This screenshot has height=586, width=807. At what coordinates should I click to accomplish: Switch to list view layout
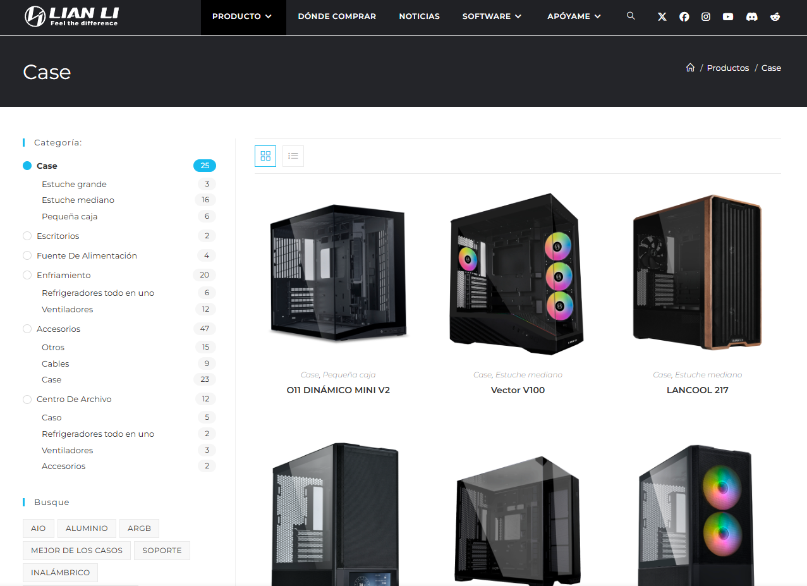[x=293, y=156]
